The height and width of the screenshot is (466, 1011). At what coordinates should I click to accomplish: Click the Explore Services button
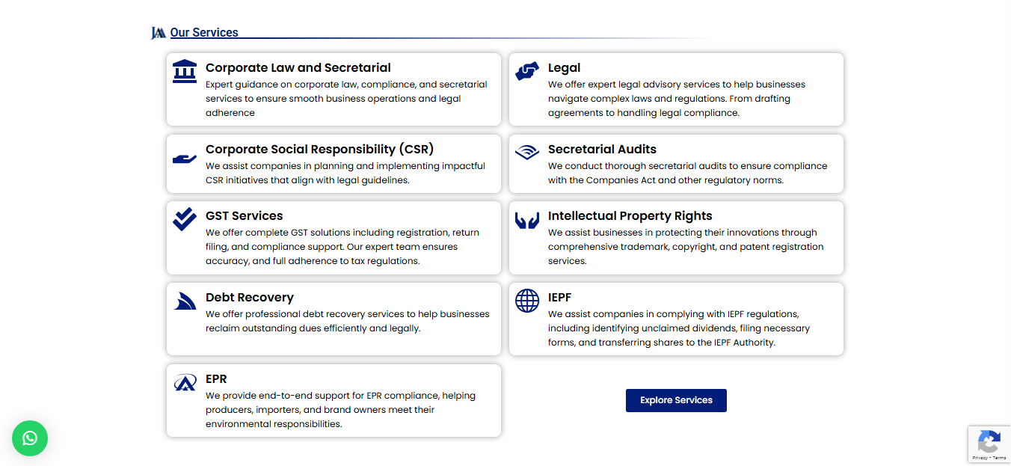pyautogui.click(x=676, y=400)
